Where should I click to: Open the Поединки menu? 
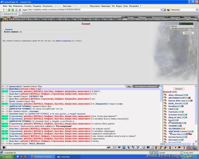(x=37, y=6)
